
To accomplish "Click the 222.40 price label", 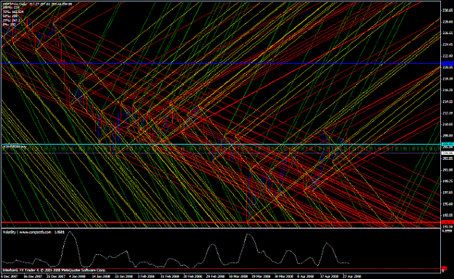I will point(447,56).
